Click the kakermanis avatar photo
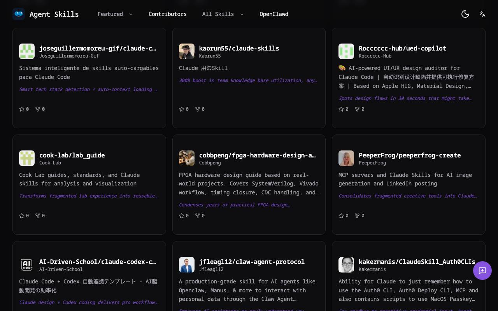 pyautogui.click(x=346, y=265)
